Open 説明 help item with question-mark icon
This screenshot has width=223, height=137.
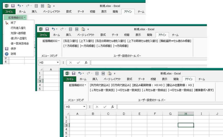pyautogui.click(x=7, y=54)
